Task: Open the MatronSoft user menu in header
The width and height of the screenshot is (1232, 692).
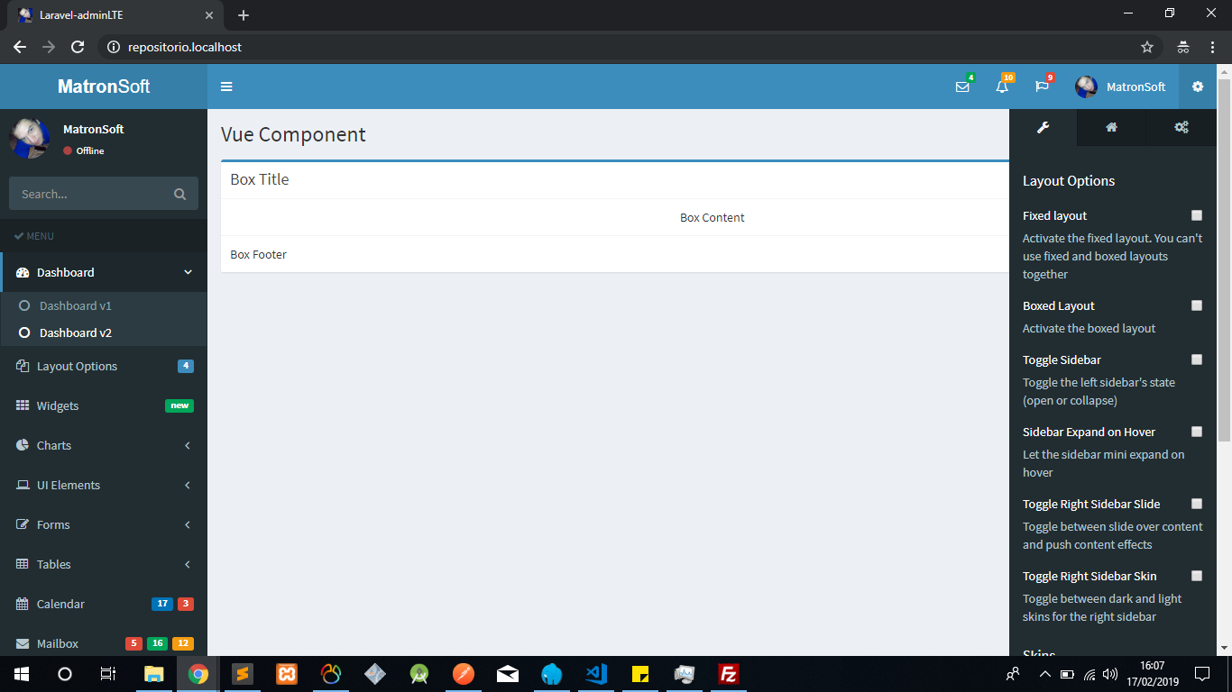Action: (x=1120, y=86)
